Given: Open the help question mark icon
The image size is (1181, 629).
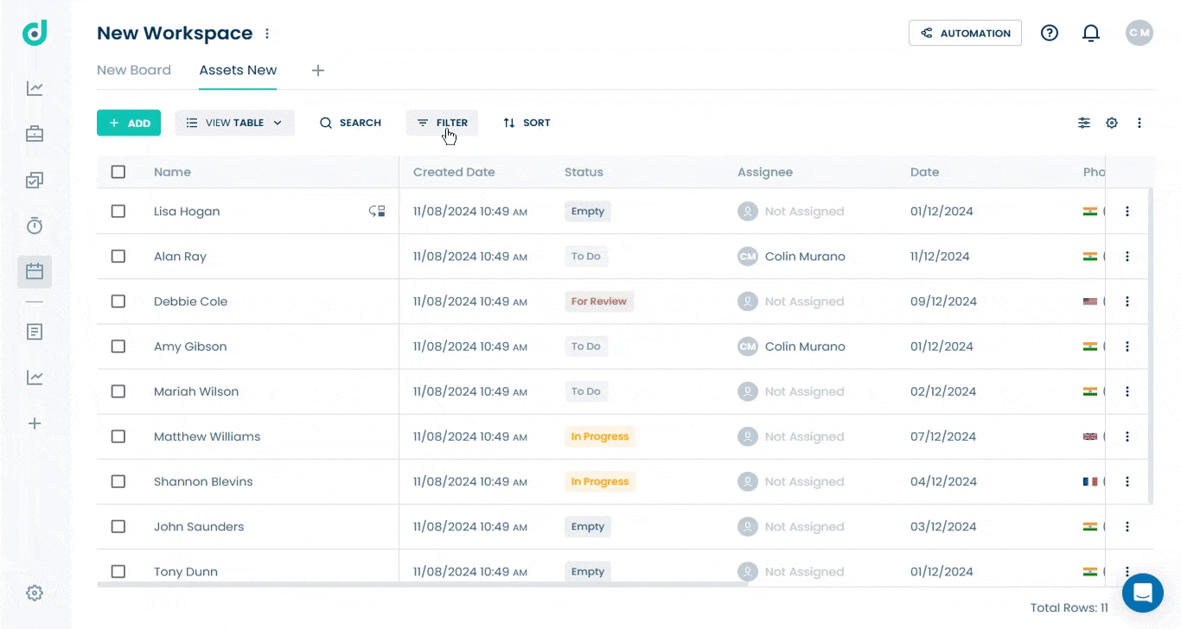Looking at the screenshot, I should pos(1049,33).
